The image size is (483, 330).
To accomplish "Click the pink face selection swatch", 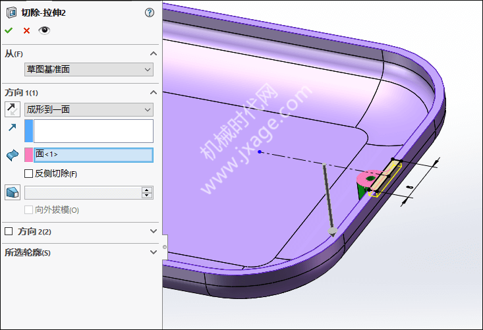I will (28, 155).
